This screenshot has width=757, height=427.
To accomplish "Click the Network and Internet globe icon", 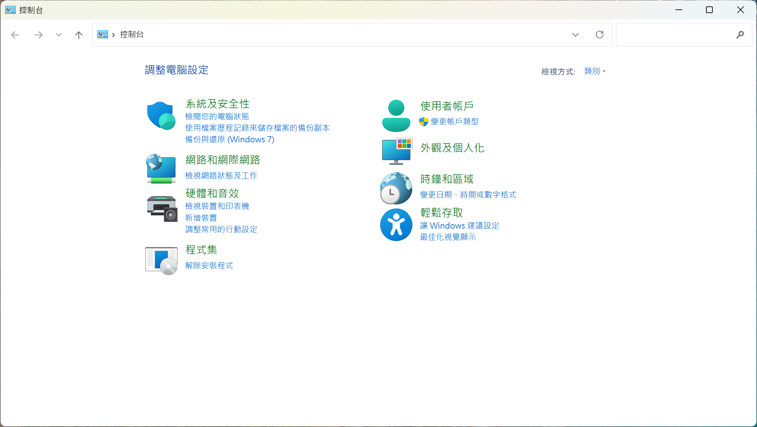I will 161,169.
